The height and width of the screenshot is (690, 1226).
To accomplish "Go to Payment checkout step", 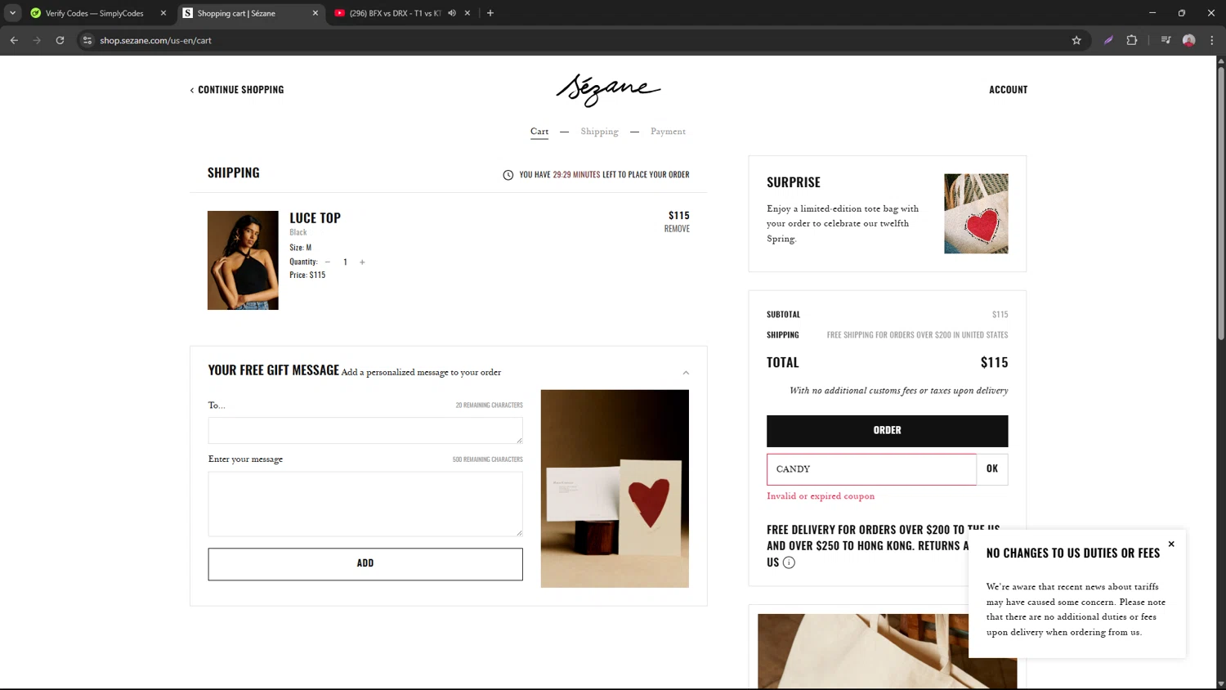I will pyautogui.click(x=668, y=132).
